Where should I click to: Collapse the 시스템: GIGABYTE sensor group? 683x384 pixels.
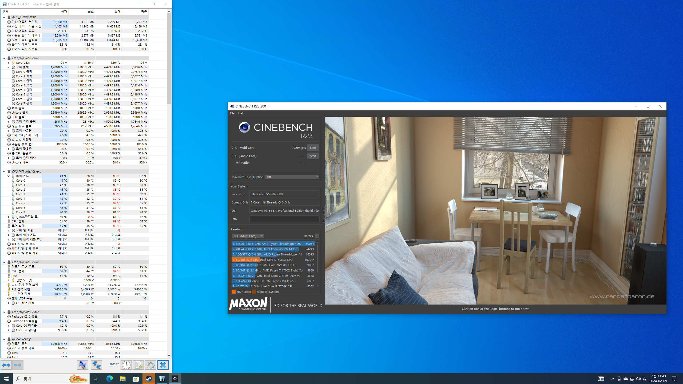[4, 17]
